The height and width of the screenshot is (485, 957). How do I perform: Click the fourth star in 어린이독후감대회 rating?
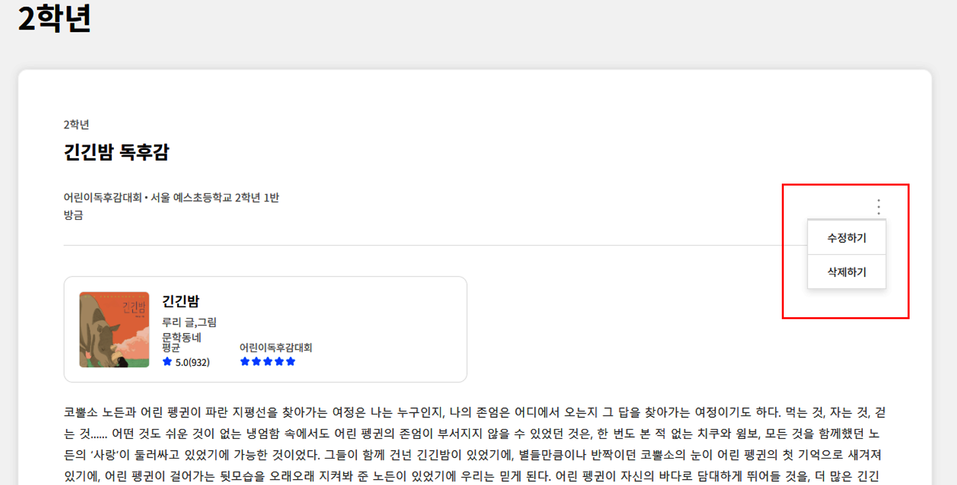point(279,361)
